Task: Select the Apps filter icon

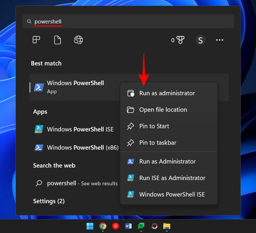Action: 36,40
